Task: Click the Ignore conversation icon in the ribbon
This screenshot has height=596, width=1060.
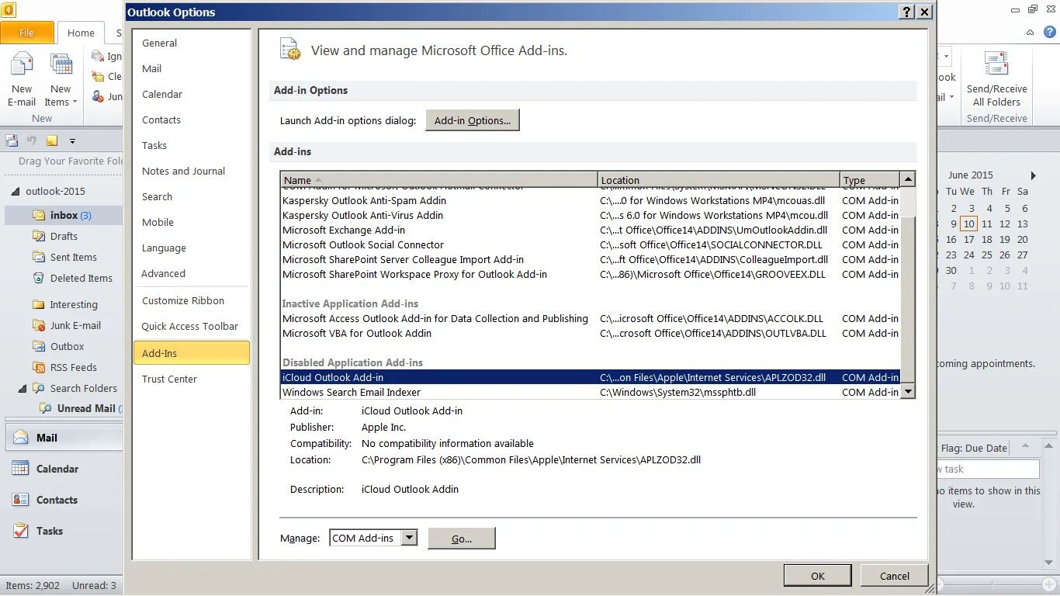Action: pos(98,56)
